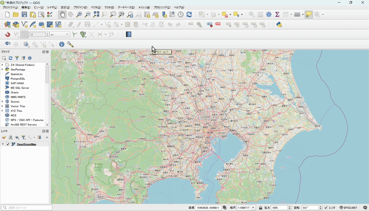Screen dimensions: 369x211
Task: Toggle snapping with the red magnet icon
Action: point(7,35)
